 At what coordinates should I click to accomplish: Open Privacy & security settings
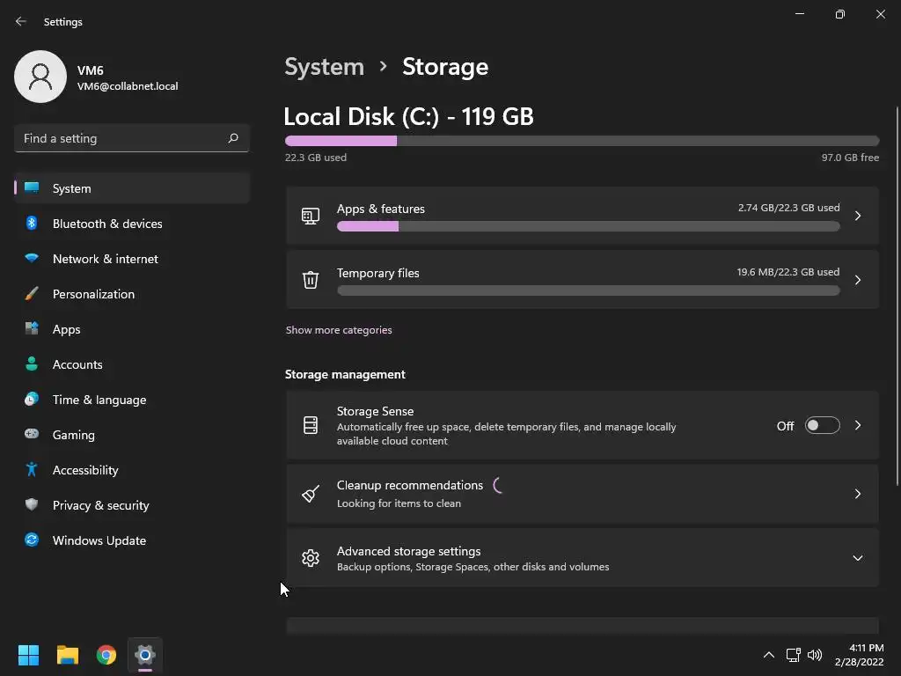[x=100, y=505]
